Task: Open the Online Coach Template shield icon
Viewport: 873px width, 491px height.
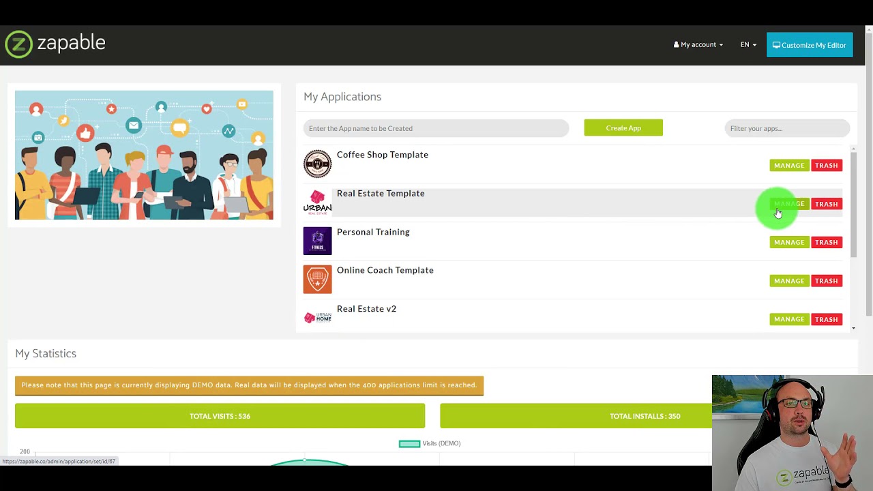Action: point(317,279)
